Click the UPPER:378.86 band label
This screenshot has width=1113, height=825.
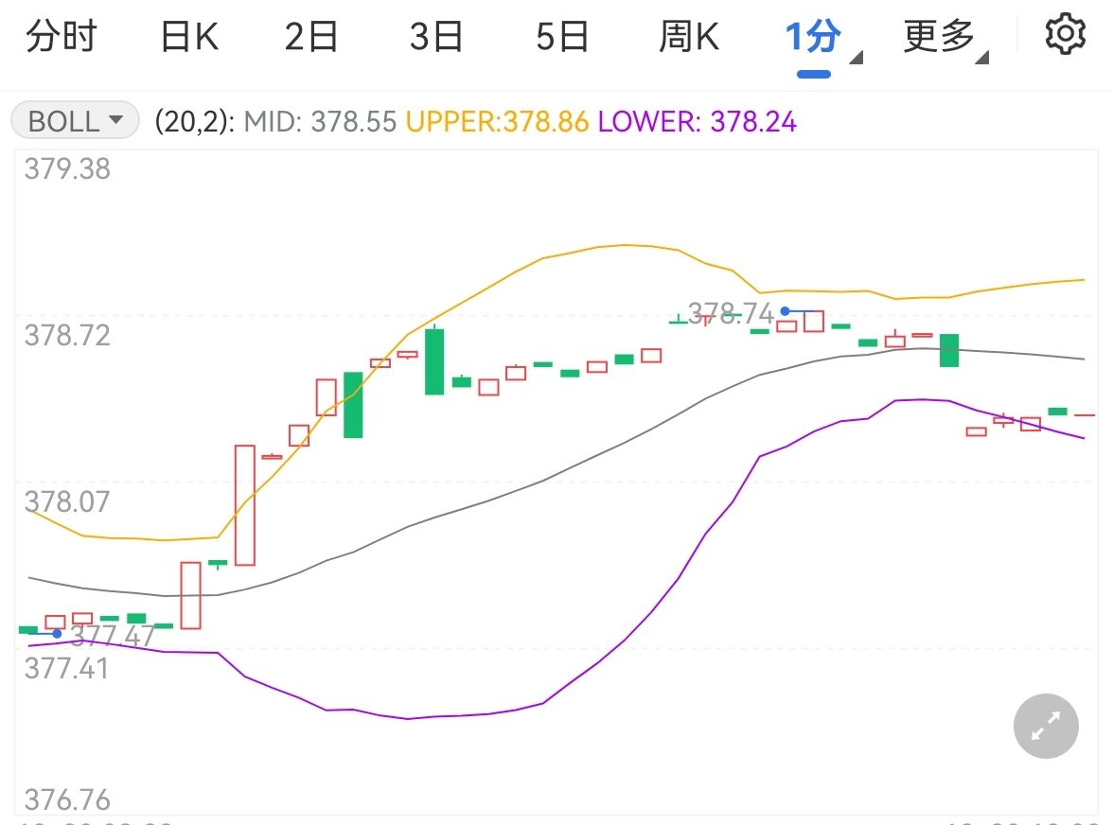point(497,121)
